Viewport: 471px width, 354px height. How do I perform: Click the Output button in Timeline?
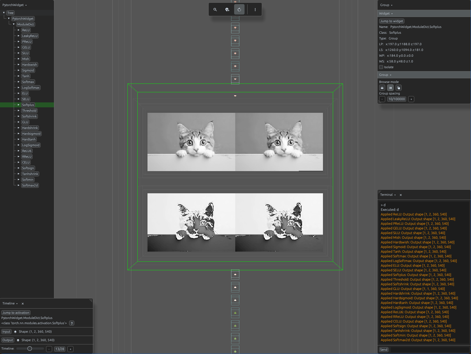[8, 340]
